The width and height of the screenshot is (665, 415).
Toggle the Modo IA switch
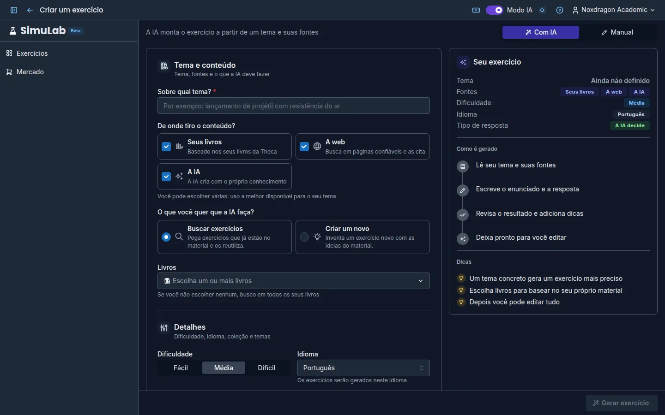(x=494, y=10)
